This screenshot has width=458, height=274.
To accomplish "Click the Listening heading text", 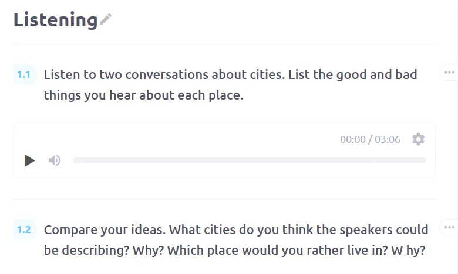I will coord(56,20).
